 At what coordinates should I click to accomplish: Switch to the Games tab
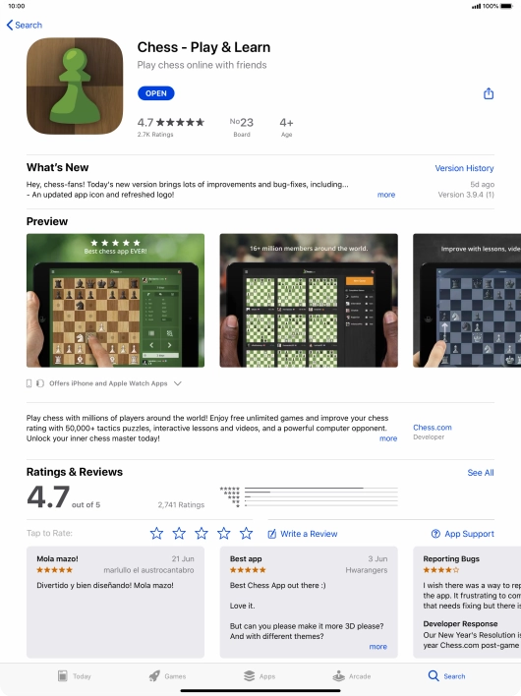(x=167, y=676)
